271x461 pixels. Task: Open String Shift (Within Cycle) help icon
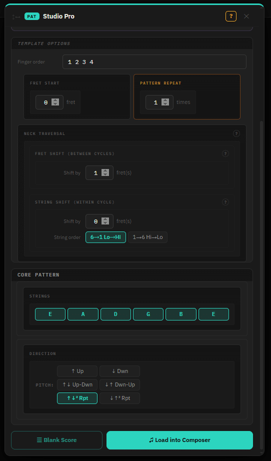coord(225,202)
